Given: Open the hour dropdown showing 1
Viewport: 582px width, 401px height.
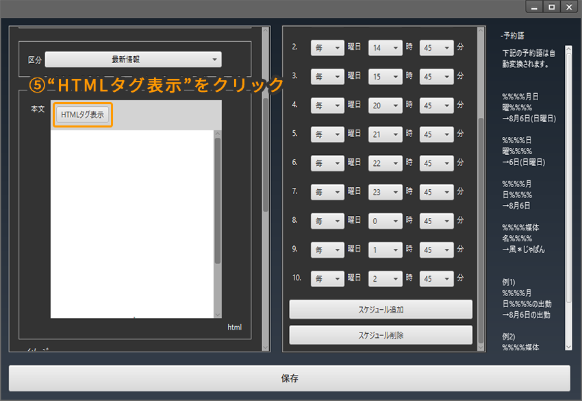Looking at the screenshot, I should click(x=385, y=250).
